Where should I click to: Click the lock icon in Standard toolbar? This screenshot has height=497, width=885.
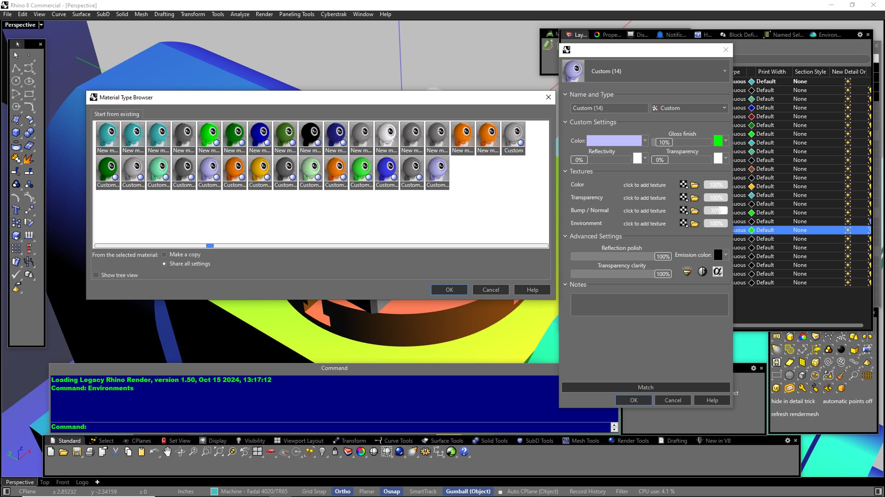(x=335, y=451)
